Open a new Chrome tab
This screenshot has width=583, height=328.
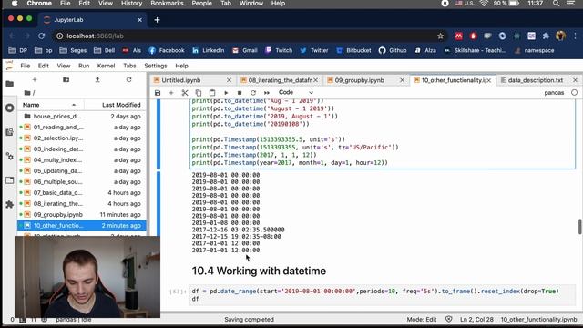coord(157,20)
